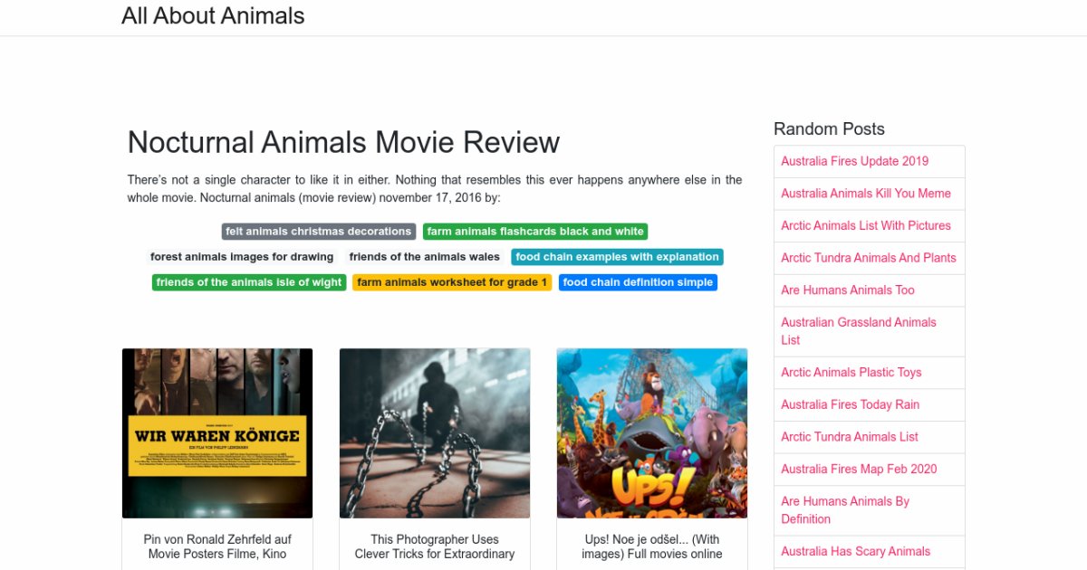Select the Arctic Animals Plastic Toys link
The image size is (1087, 570).
coord(851,373)
